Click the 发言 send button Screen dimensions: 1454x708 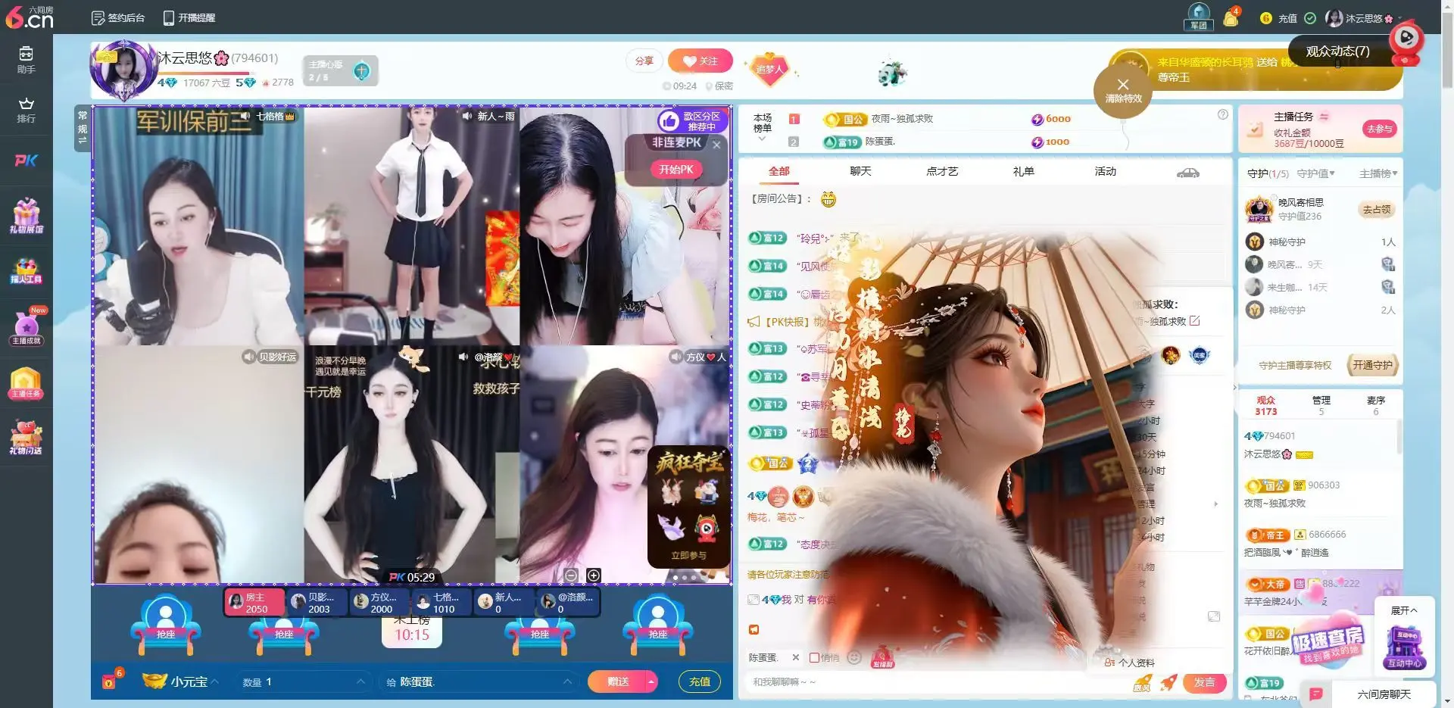(x=1204, y=682)
